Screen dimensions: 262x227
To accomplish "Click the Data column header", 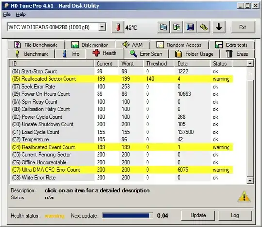I will click(192, 64).
